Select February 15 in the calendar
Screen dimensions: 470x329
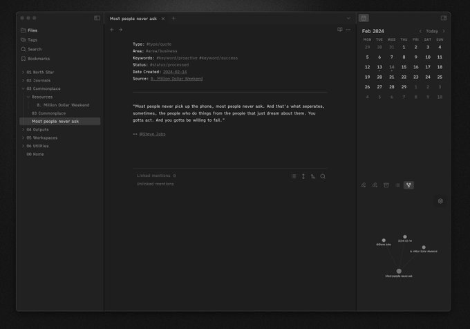404,67
